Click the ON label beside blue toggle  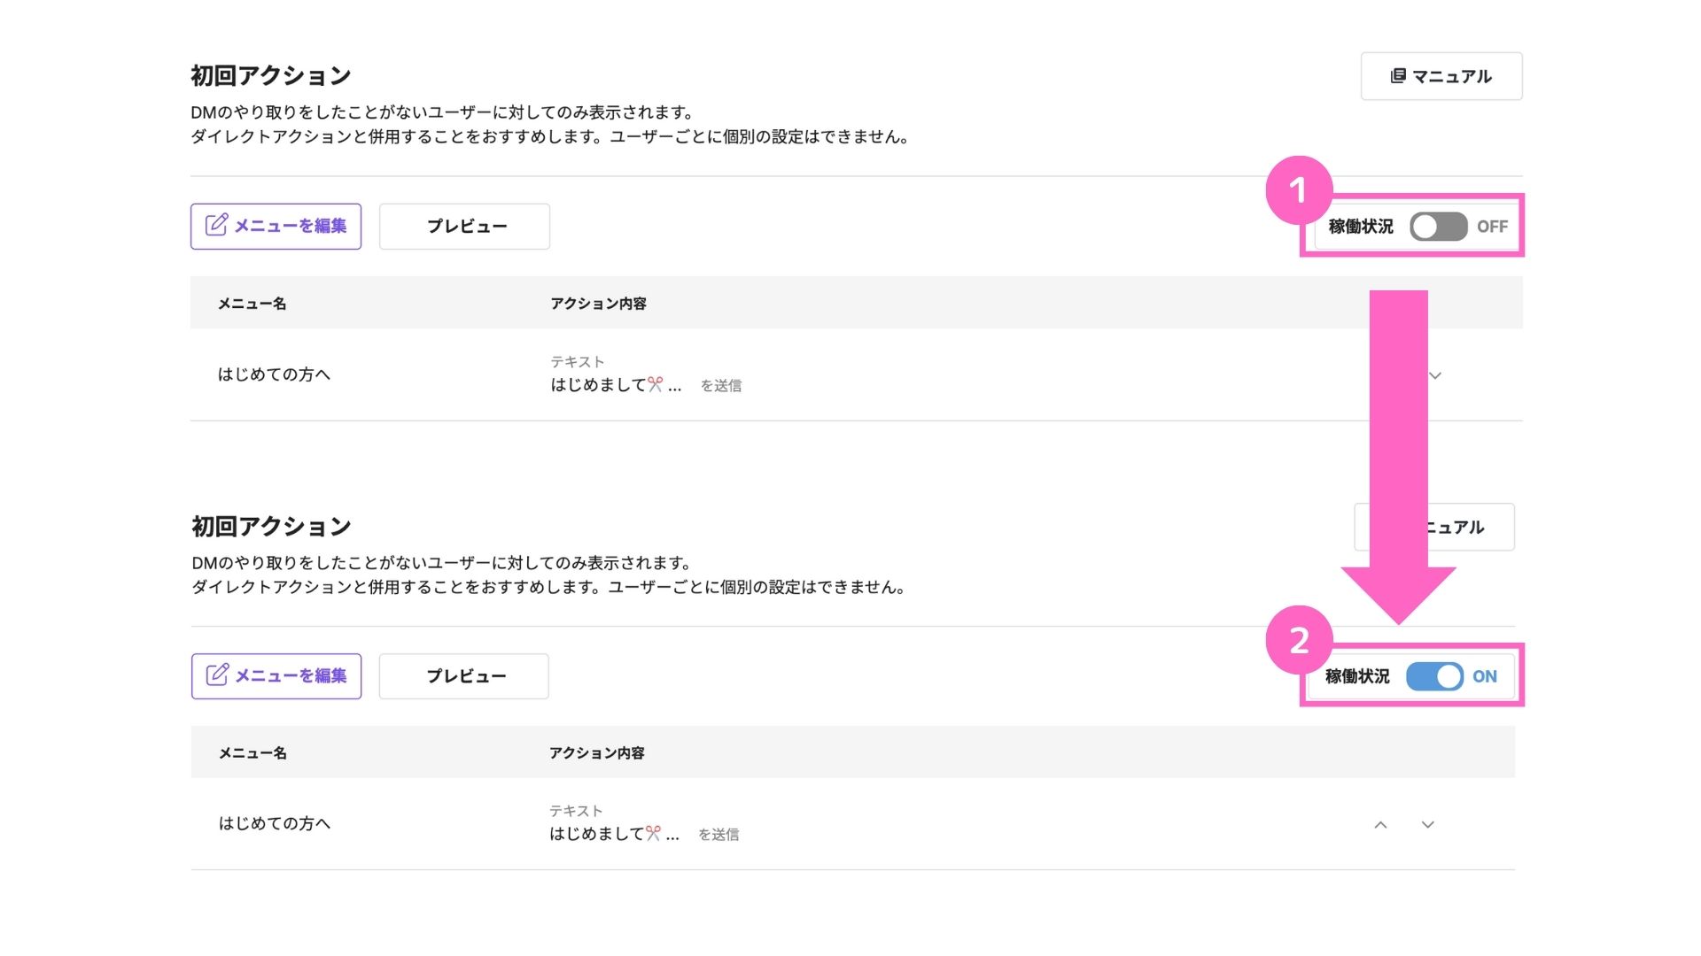pyautogui.click(x=1485, y=676)
